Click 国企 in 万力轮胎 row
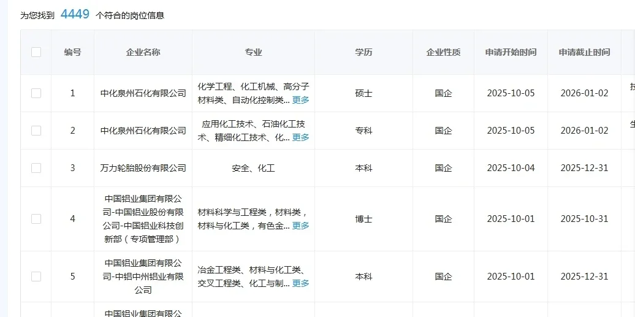 tap(443, 168)
